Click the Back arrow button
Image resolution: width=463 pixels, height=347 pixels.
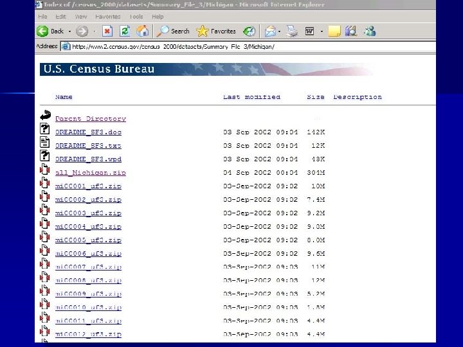[x=42, y=31]
